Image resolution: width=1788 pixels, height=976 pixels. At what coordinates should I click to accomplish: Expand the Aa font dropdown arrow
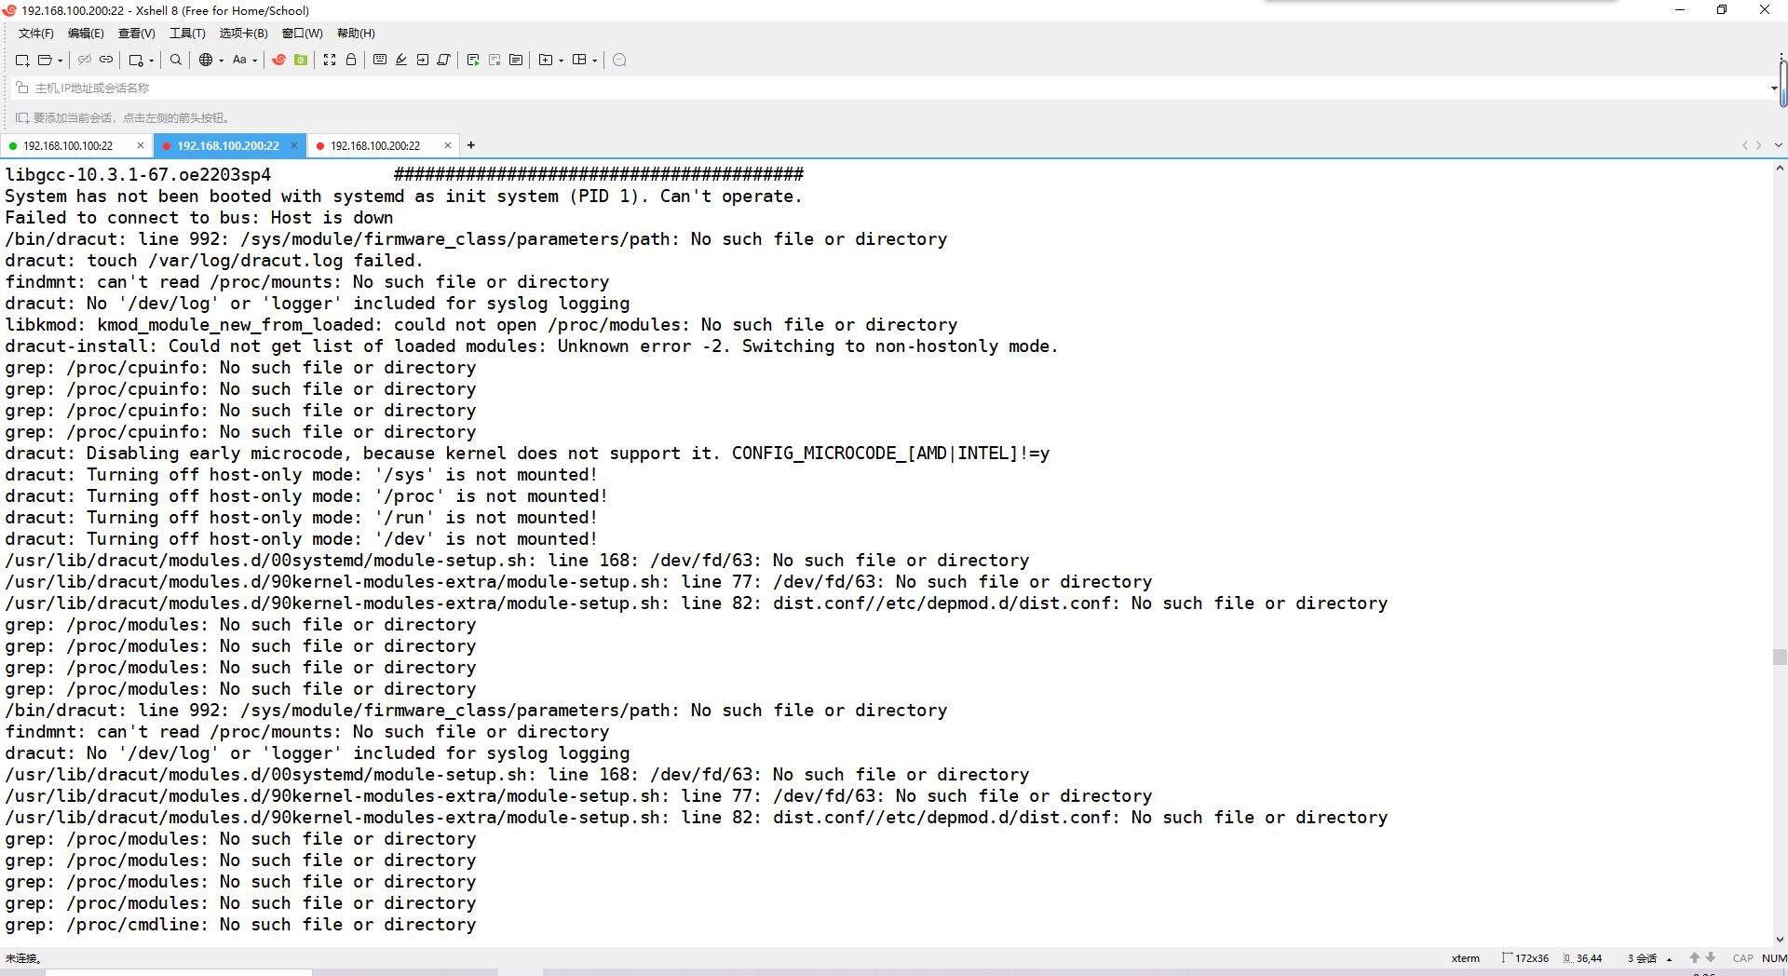(255, 61)
